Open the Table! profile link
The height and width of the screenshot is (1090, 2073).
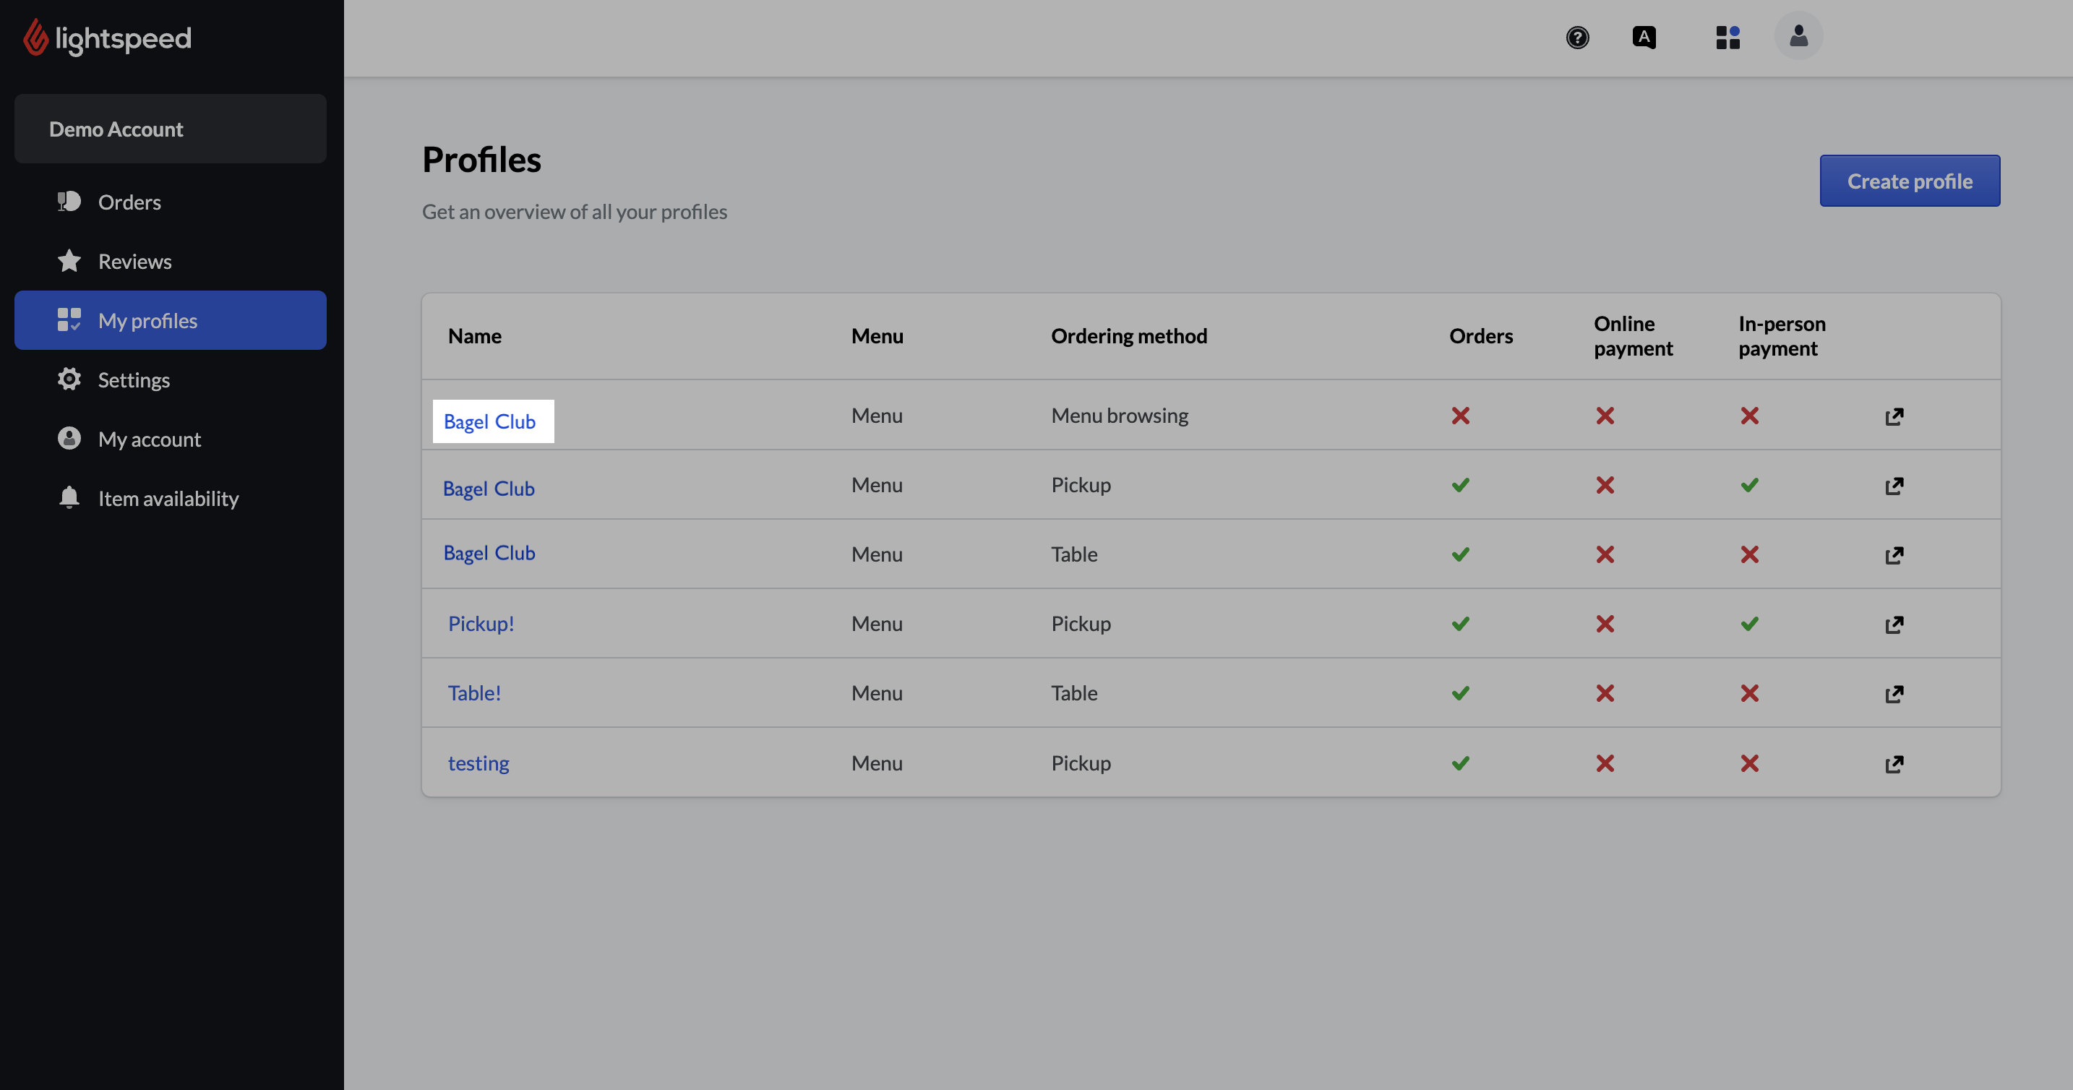[x=475, y=692]
